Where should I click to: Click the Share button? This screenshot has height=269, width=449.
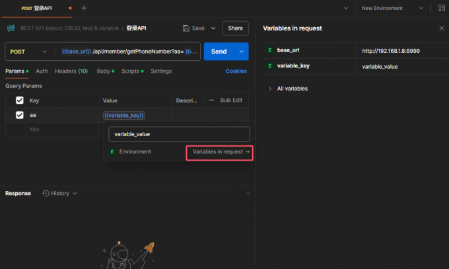coord(235,28)
